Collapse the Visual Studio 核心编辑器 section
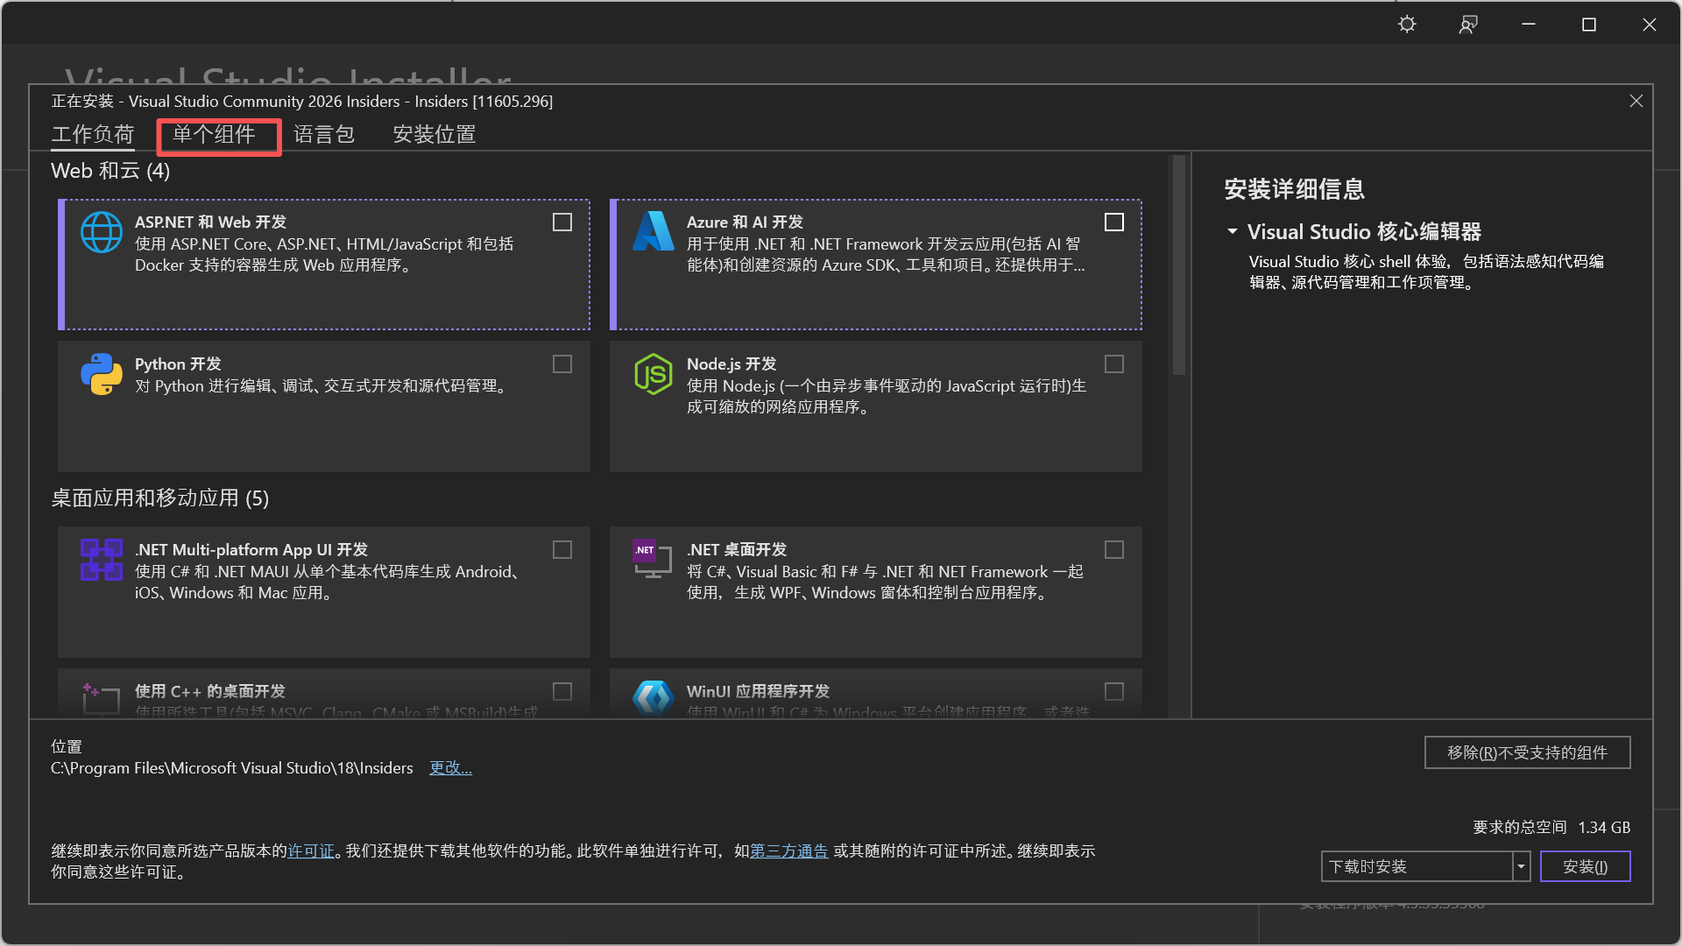 pos(1233,232)
